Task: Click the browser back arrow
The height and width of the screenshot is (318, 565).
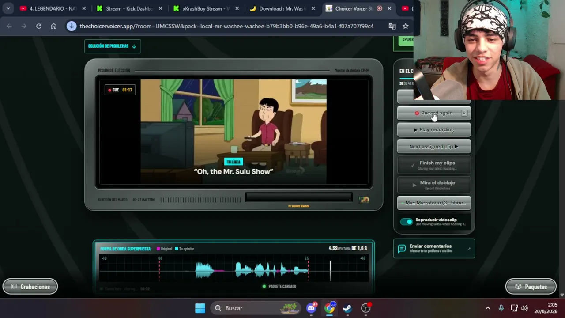Action: [9, 26]
